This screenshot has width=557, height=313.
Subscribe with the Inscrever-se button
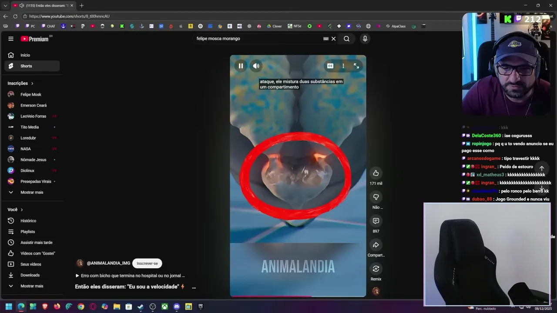pyautogui.click(x=147, y=263)
